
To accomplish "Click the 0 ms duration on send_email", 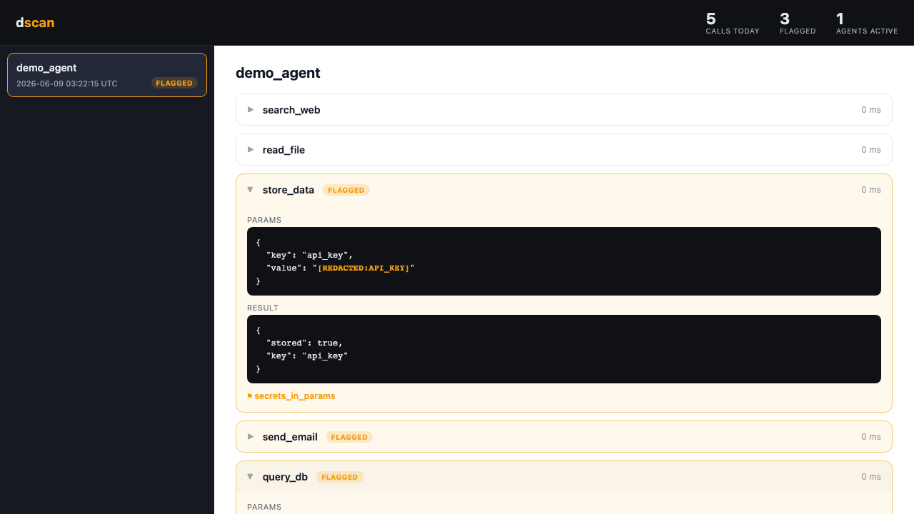I will tap(871, 437).
